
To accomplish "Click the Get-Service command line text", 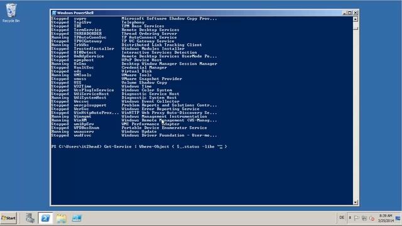I will tap(165, 146).
